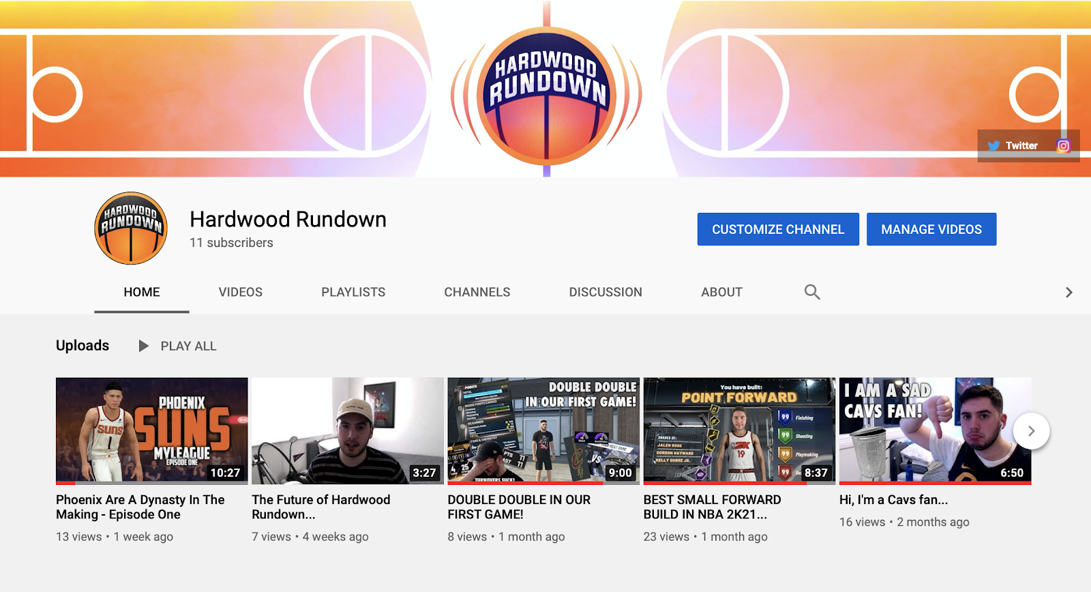Open the Uploads section heading
The height and width of the screenshot is (592, 1091).
click(83, 345)
